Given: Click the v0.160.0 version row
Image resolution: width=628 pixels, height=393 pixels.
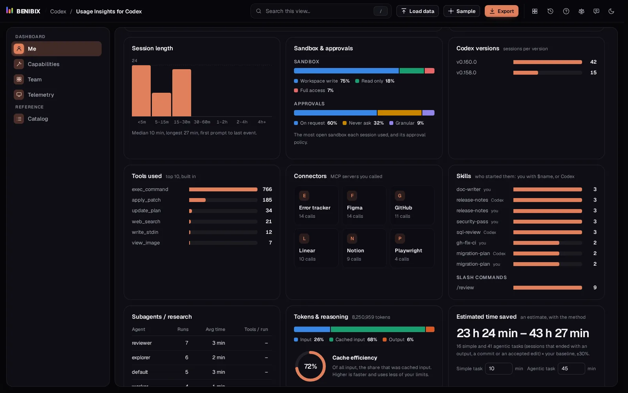Looking at the screenshot, I should 526,62.
